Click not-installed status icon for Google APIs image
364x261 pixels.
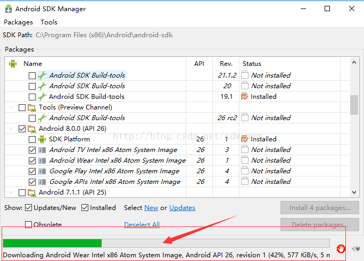(245, 181)
